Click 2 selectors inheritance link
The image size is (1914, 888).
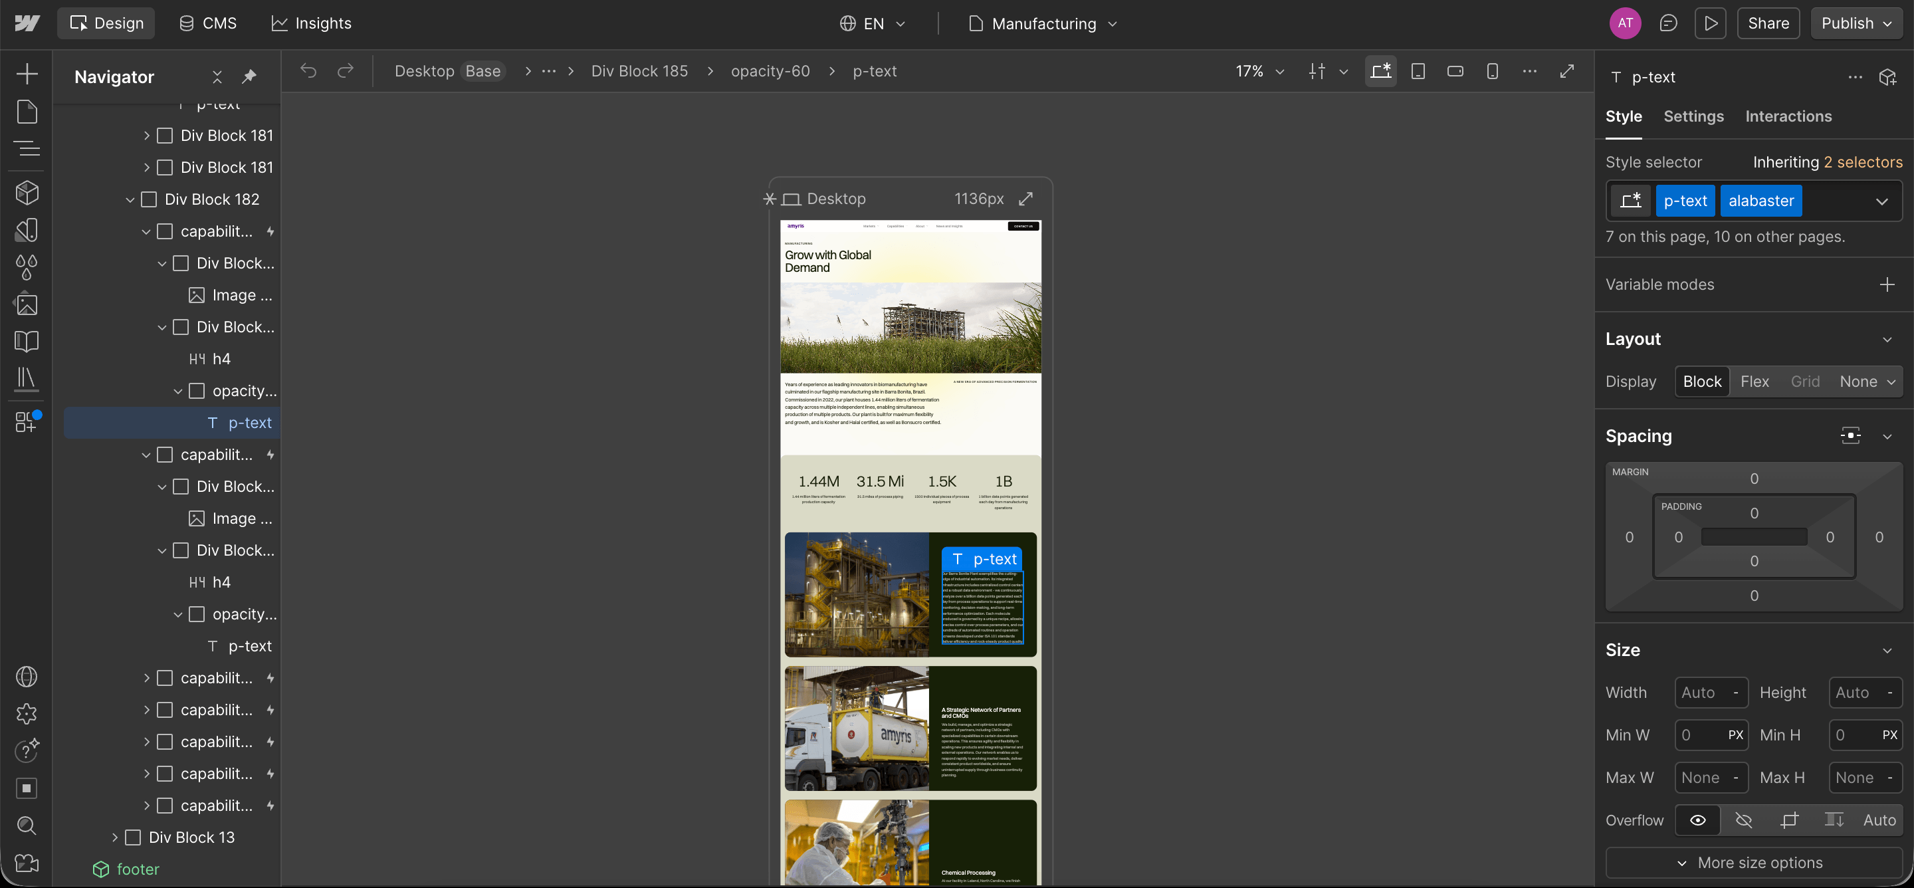point(1863,162)
